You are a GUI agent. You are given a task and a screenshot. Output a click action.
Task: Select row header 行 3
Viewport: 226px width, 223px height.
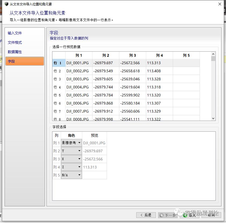tap(59, 79)
